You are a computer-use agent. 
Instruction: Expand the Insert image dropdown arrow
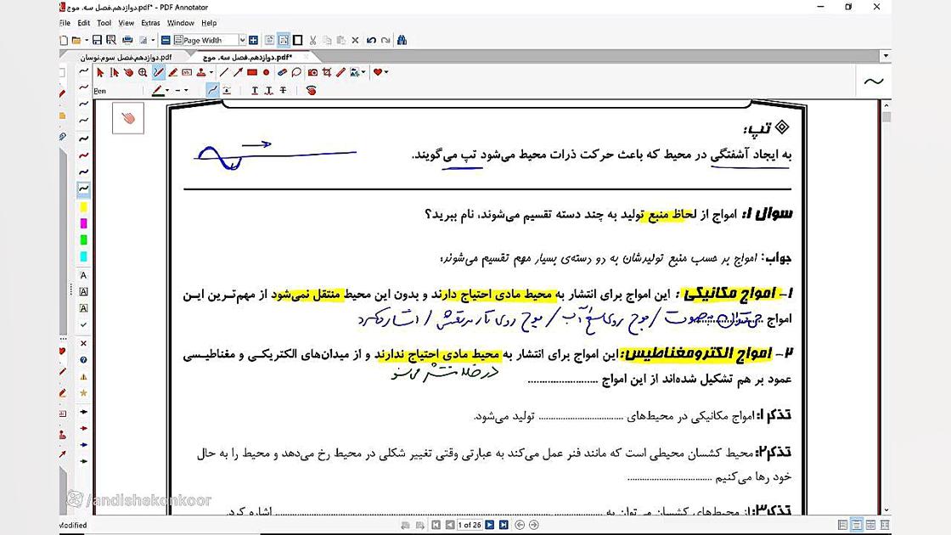point(363,72)
